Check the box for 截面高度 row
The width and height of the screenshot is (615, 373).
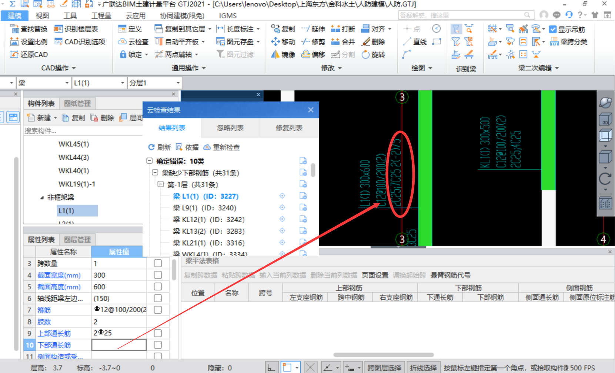coord(158,287)
